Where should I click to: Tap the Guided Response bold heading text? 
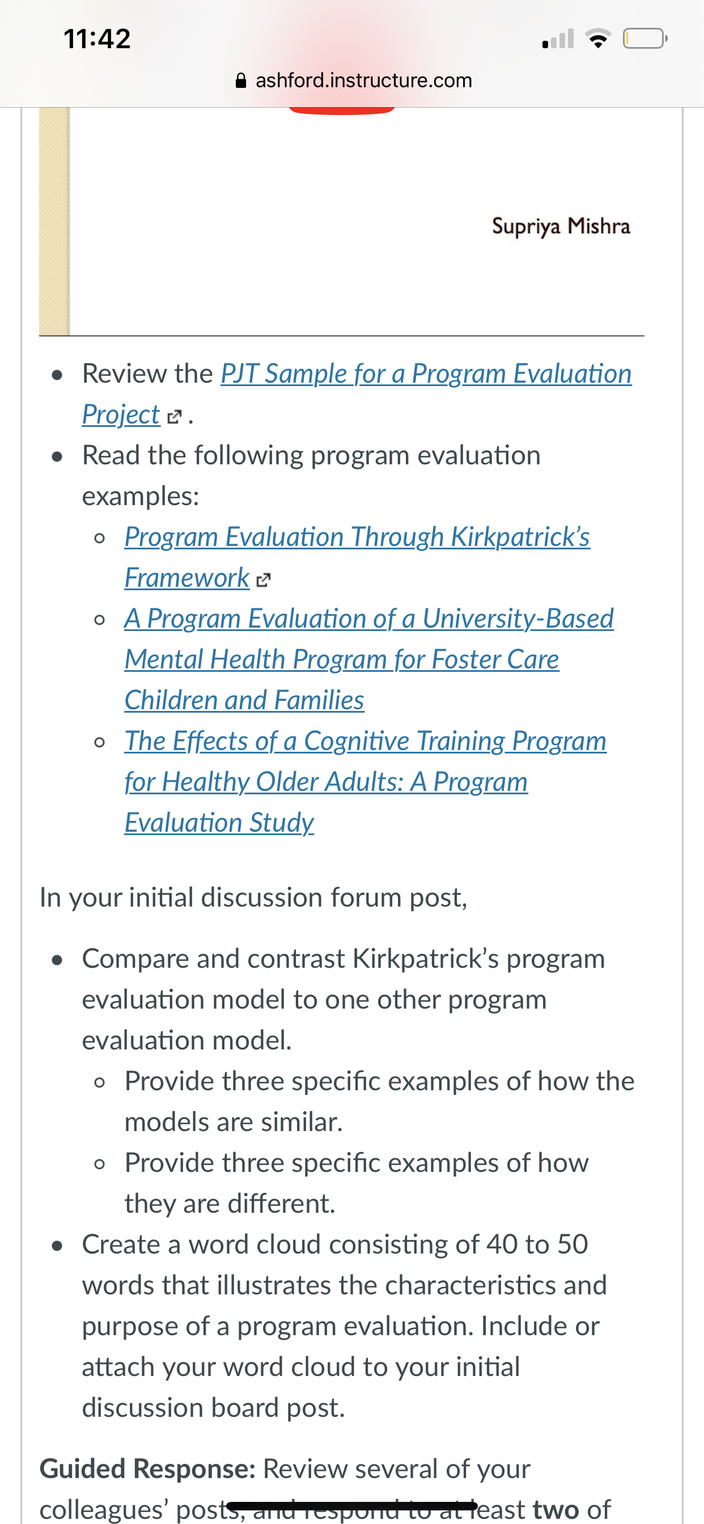[x=147, y=1469]
